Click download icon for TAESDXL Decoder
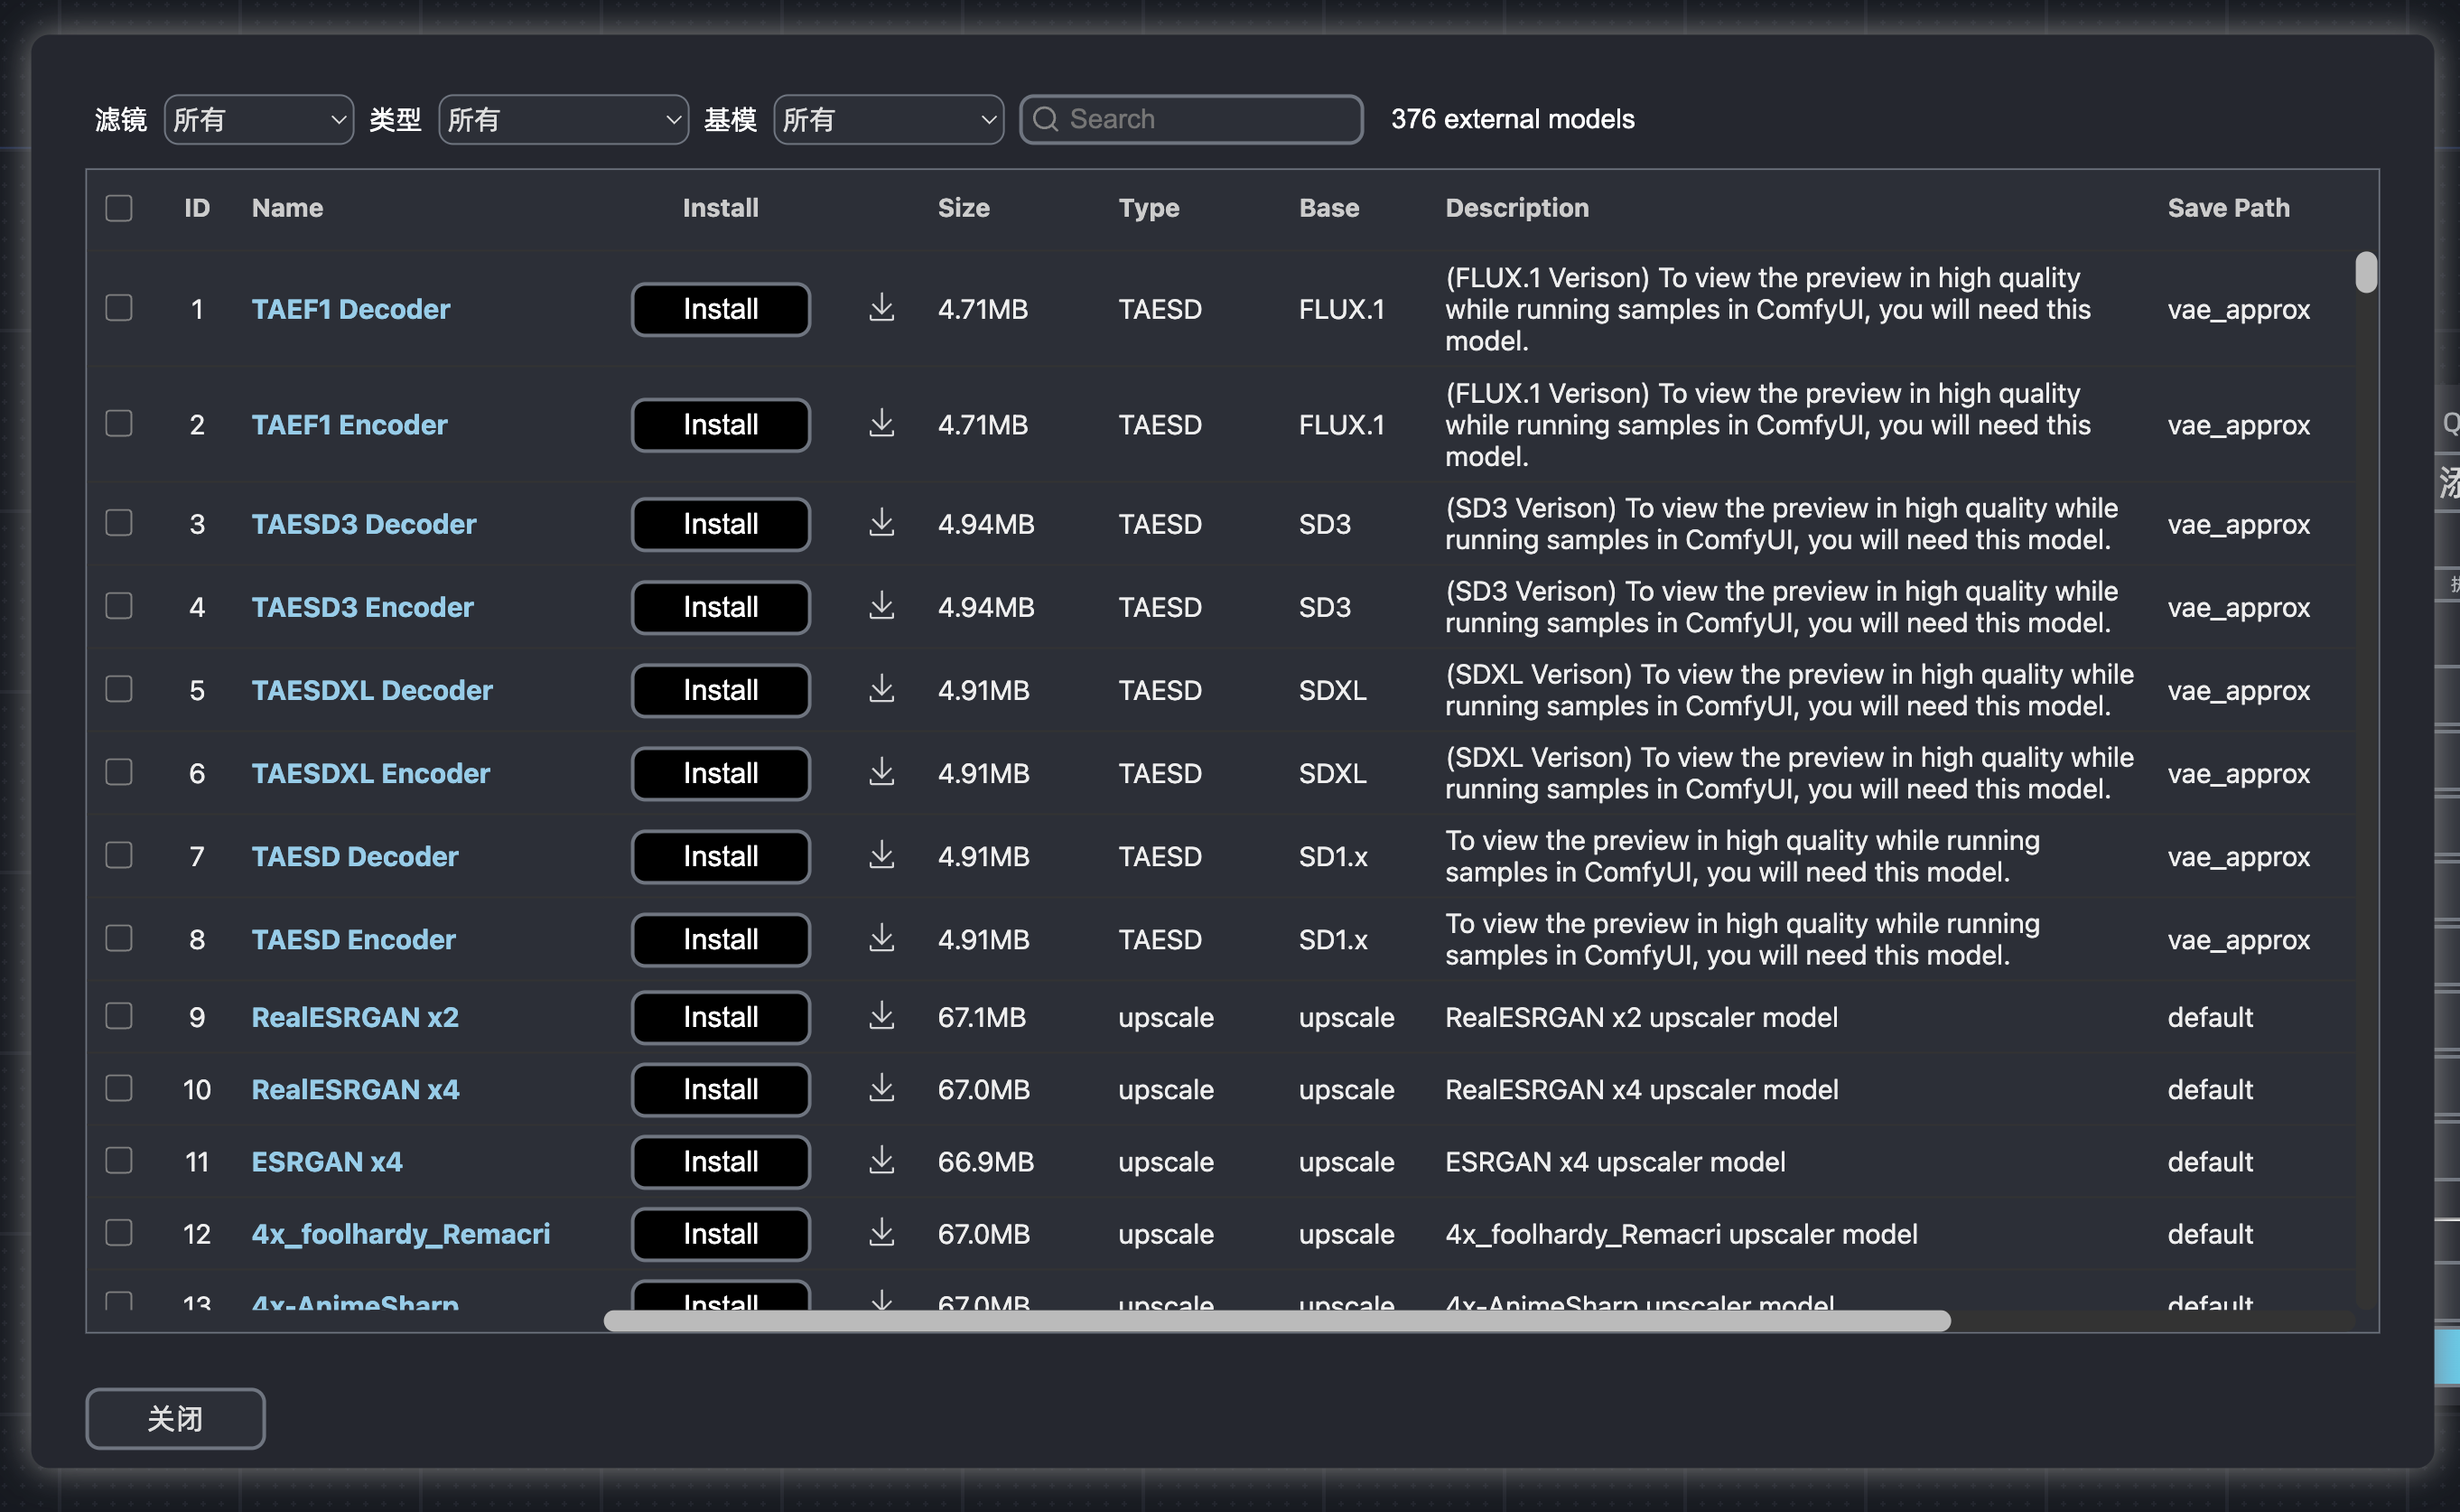This screenshot has height=1512, width=2460. pos(881,689)
